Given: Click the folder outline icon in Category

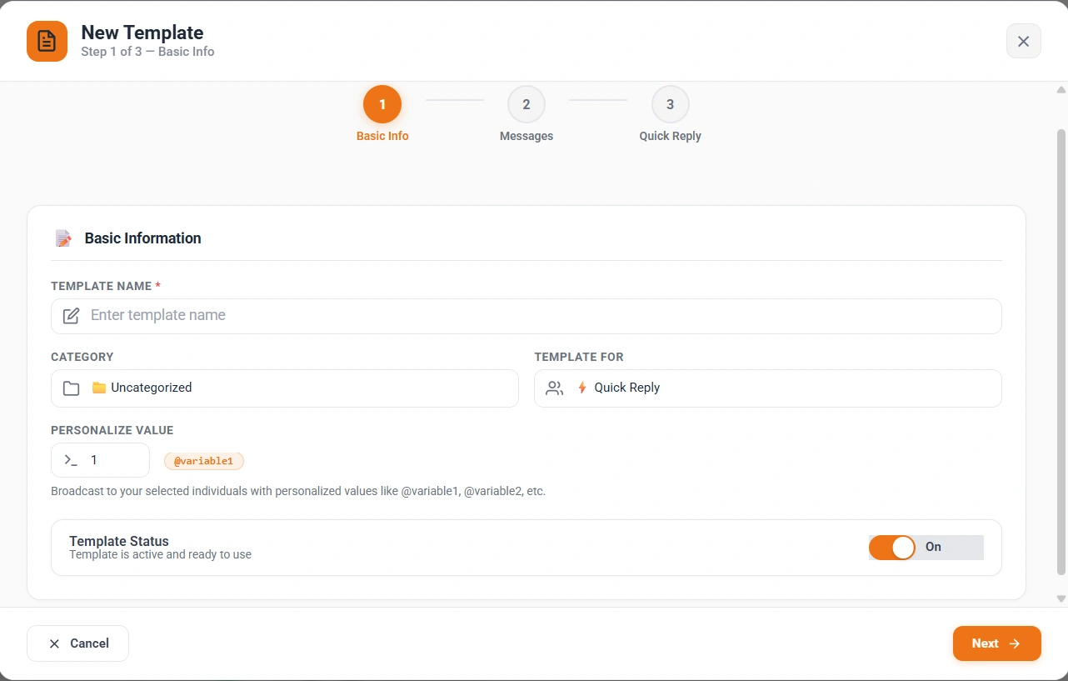Looking at the screenshot, I should pyautogui.click(x=72, y=388).
